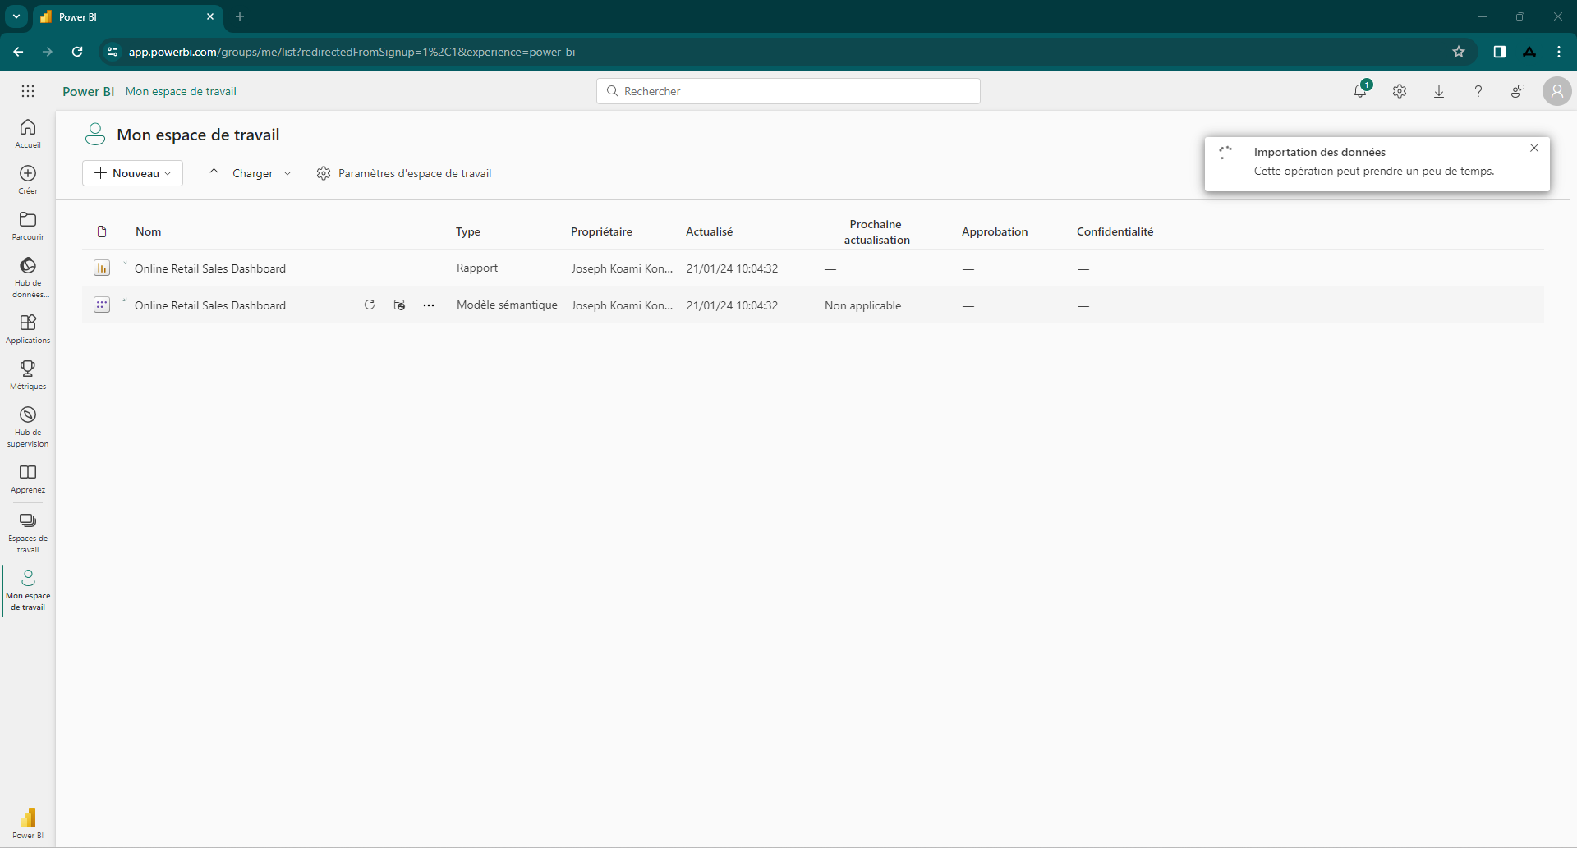The image size is (1577, 848).
Task: Sort by the Actualisé column header
Action: (x=710, y=231)
